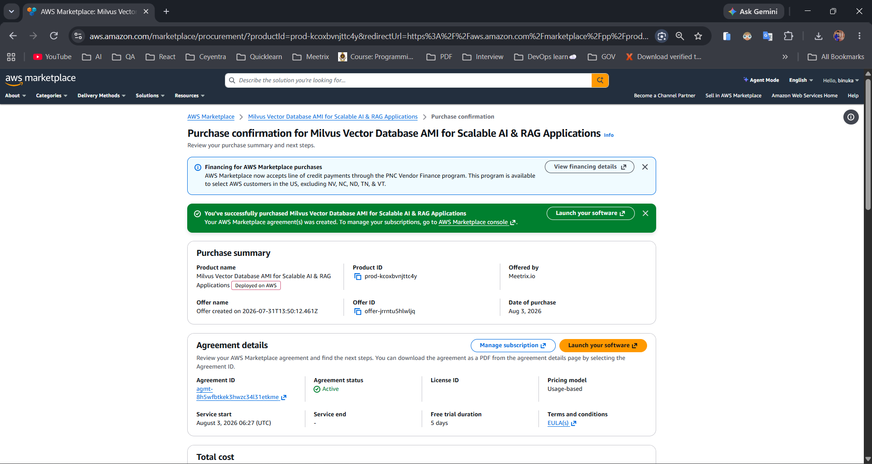Screen dimensions: 872x464
Task: Click the AWS Marketplace logo
Action: [40, 79]
